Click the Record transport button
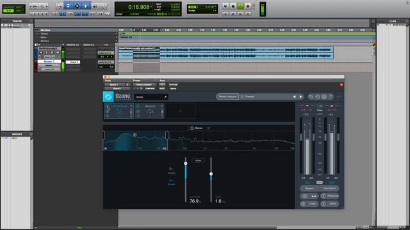The width and height of the screenshot is (410, 230). point(248,6)
